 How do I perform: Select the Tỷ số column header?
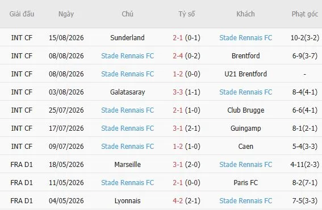[186, 14]
